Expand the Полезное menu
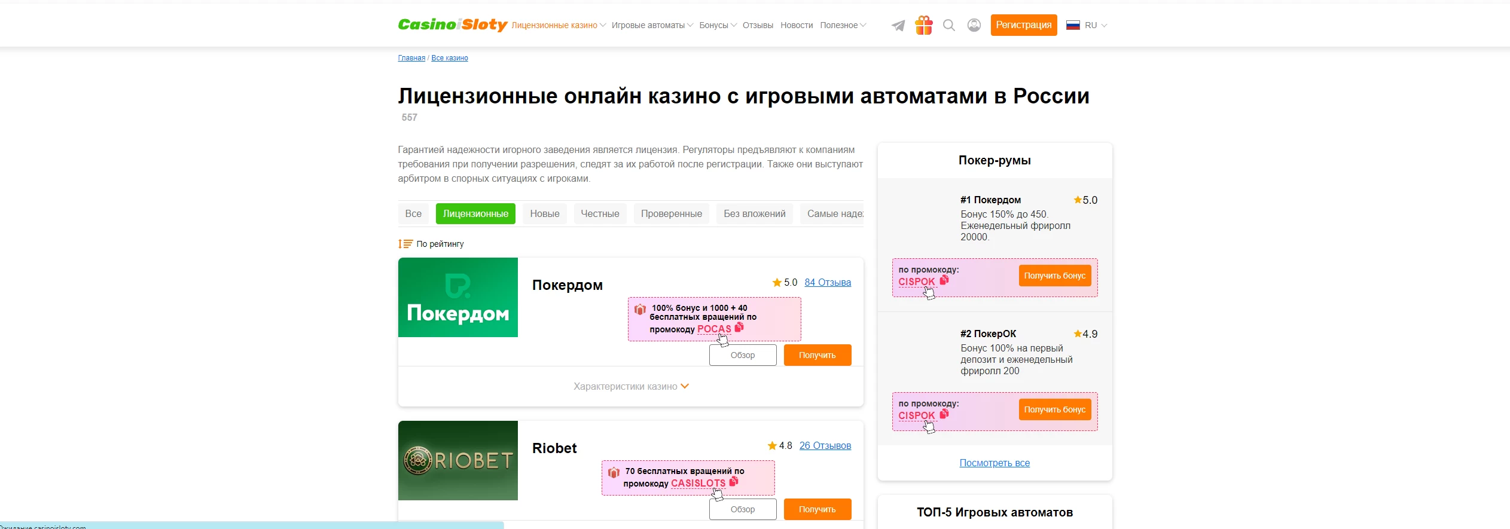 [843, 25]
